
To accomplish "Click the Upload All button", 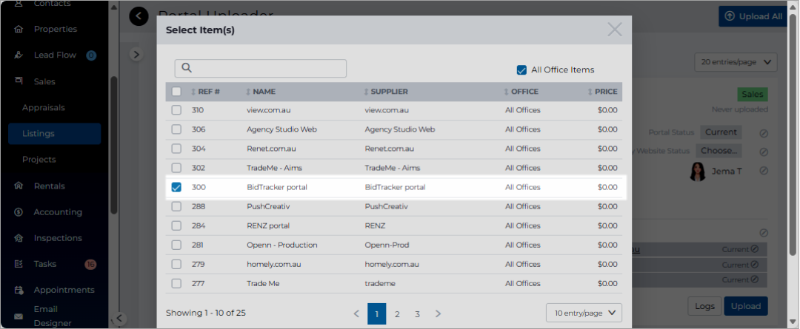I will (753, 16).
